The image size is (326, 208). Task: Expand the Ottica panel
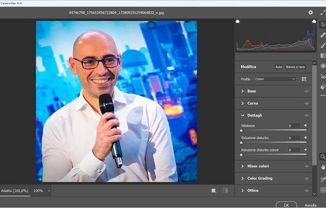[243, 190]
